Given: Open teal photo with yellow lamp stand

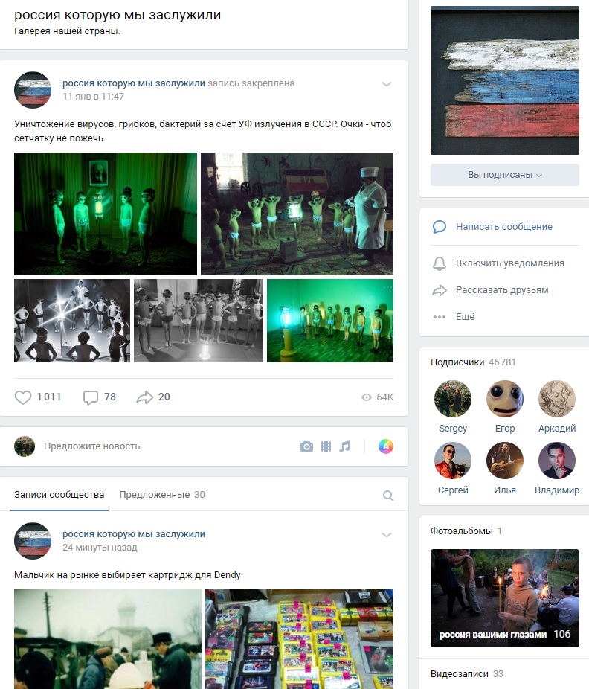Looking at the screenshot, I should [x=330, y=321].
